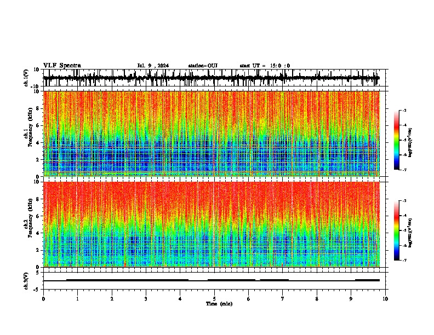434x335 pixels.
Task: Click the ch.2 spectrogram color scale bar
Action: tap(397, 230)
